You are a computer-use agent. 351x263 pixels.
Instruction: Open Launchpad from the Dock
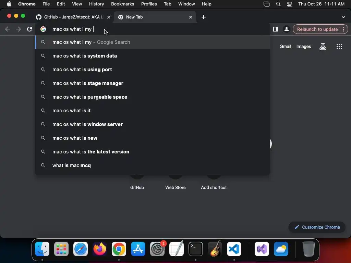tap(61, 249)
